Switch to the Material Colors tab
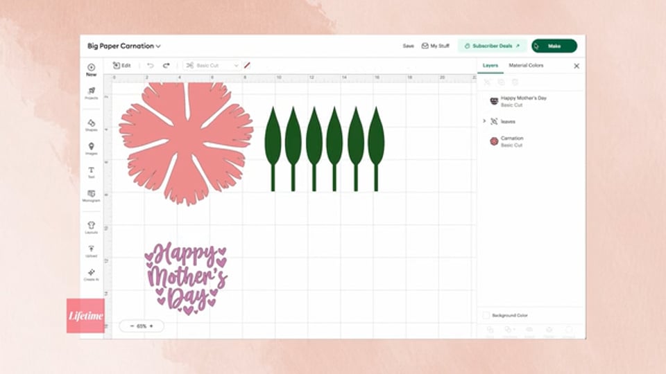 pos(526,65)
